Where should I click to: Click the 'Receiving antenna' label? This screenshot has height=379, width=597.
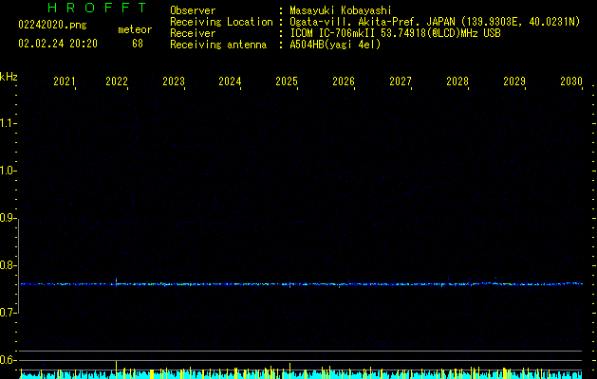click(218, 45)
